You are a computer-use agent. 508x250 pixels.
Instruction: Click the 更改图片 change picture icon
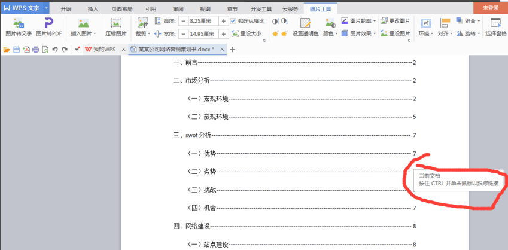[396, 21]
